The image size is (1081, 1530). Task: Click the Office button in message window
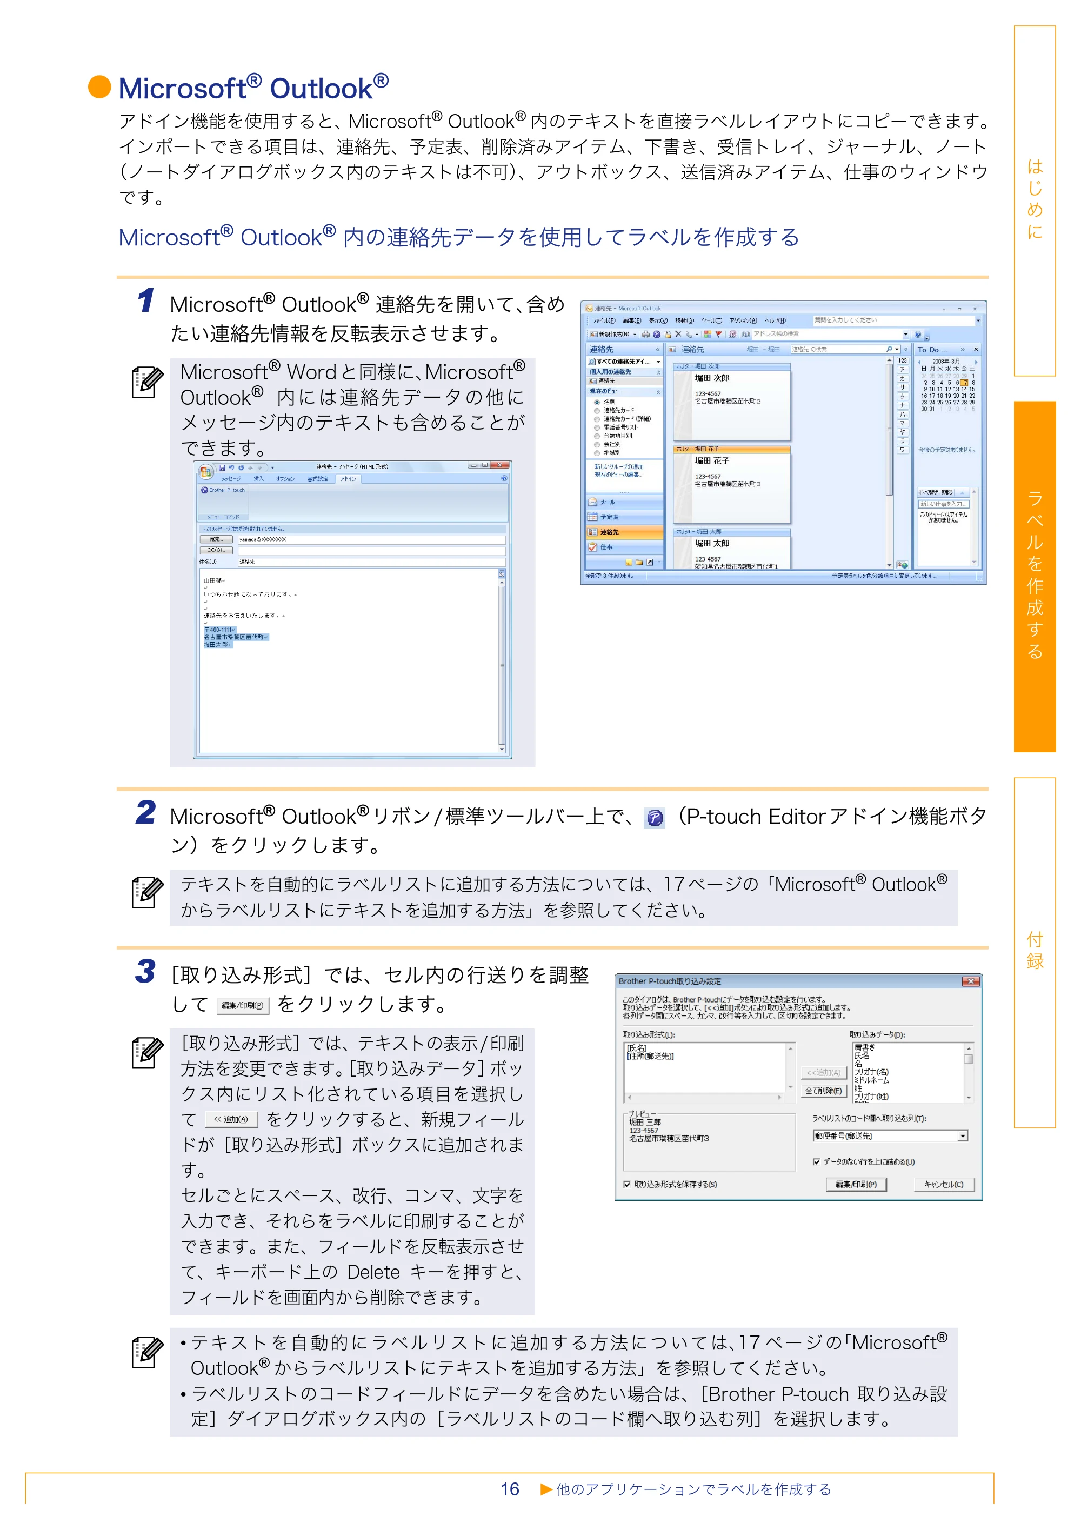(x=205, y=471)
